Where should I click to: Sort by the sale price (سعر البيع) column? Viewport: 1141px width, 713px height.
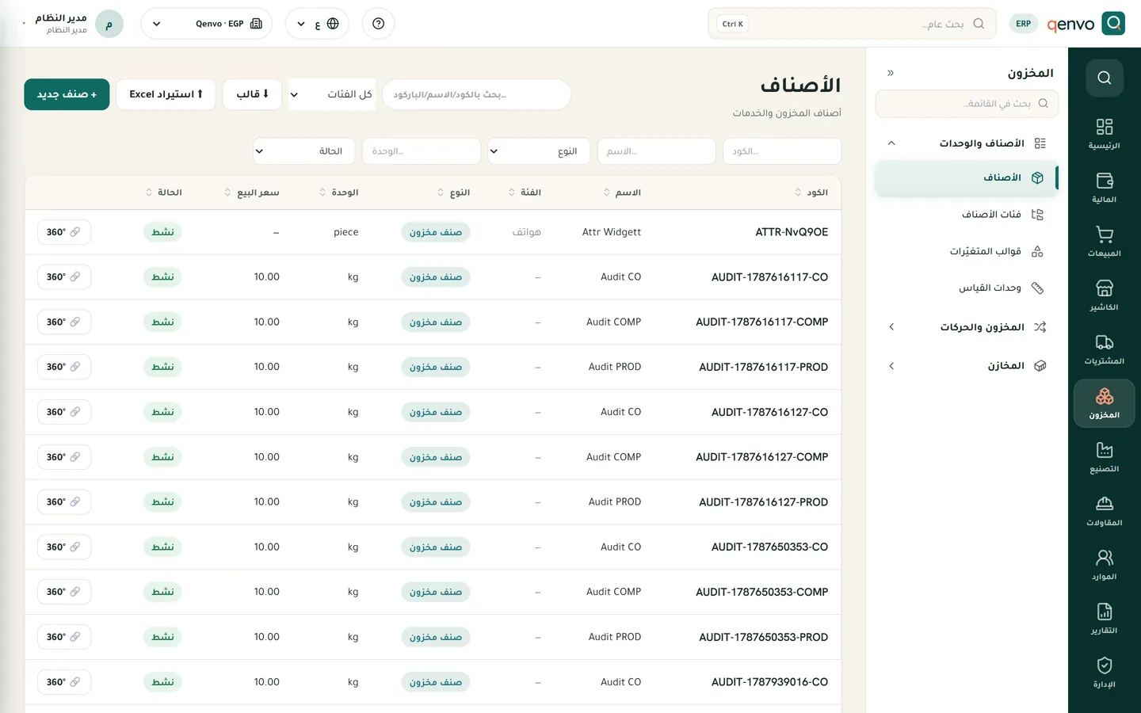(x=252, y=193)
